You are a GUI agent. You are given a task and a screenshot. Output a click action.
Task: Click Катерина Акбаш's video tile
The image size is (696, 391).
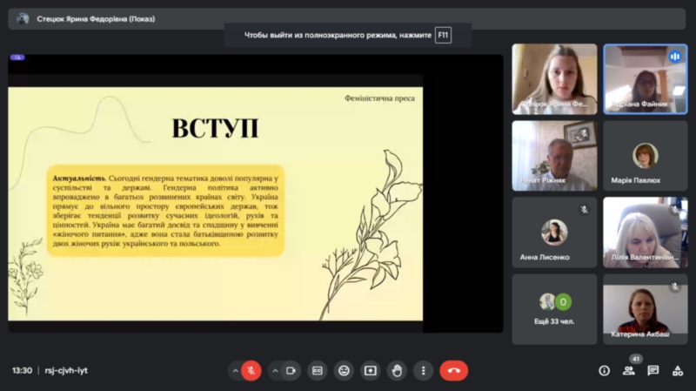[x=645, y=309]
